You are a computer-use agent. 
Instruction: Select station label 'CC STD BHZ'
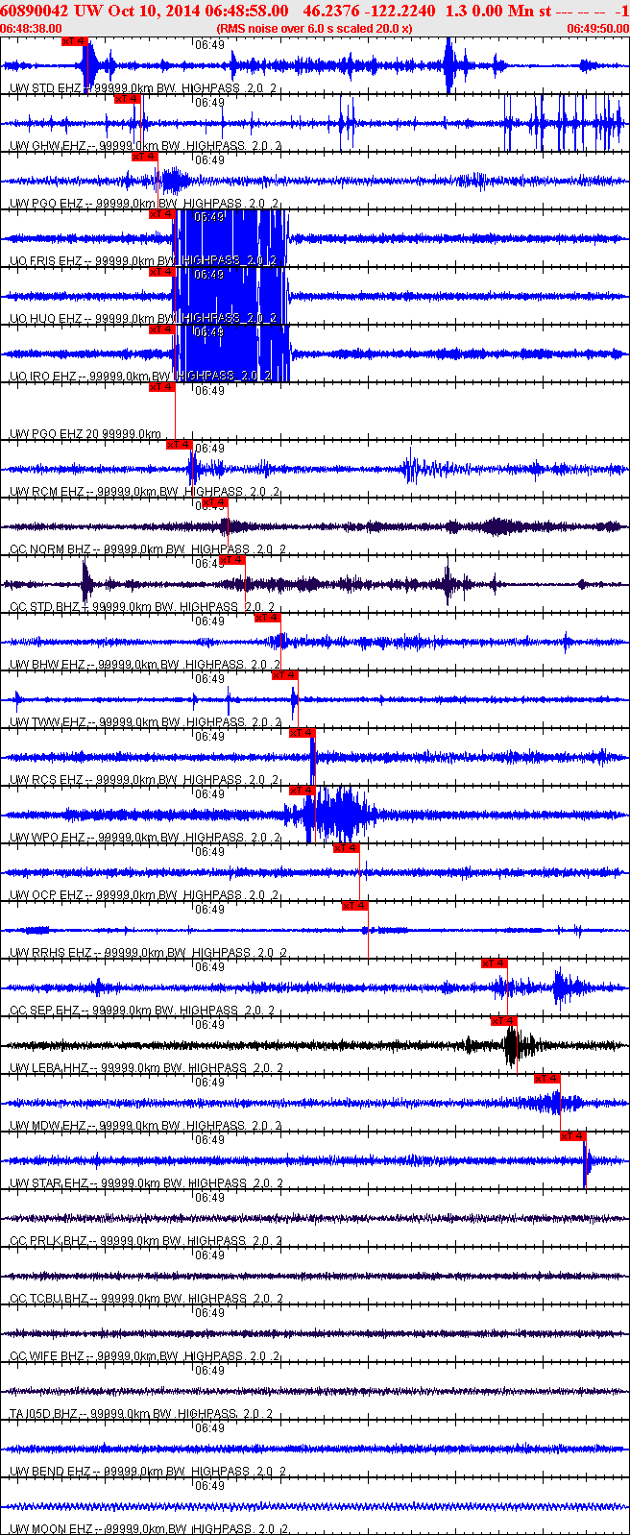45,607
